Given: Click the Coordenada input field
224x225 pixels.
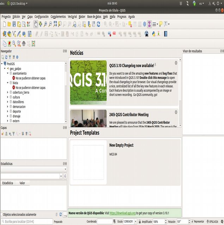Looking at the screenshot, I should [105, 221].
